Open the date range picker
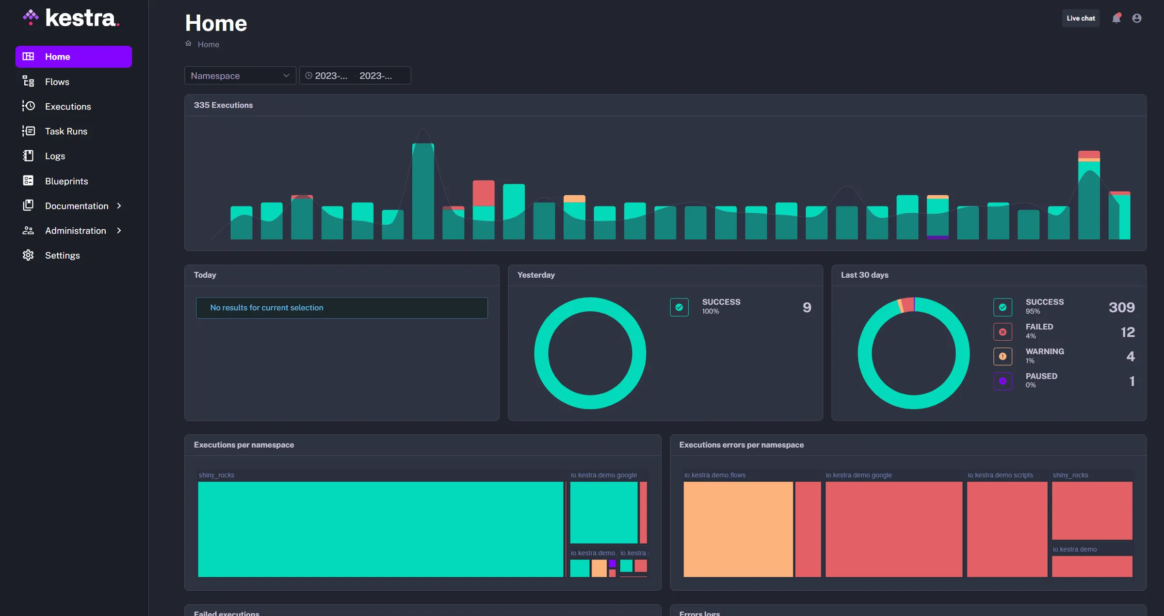 (355, 75)
